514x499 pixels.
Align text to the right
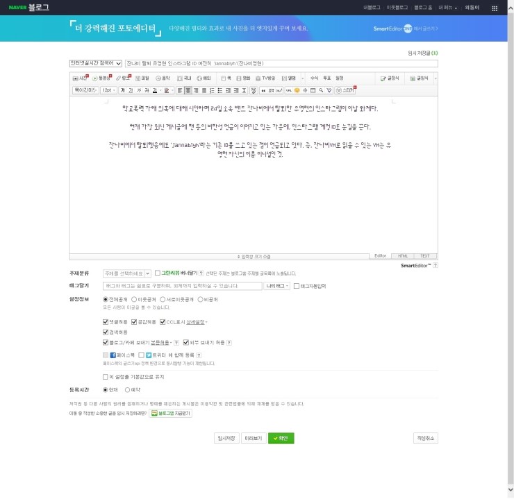pos(196,90)
